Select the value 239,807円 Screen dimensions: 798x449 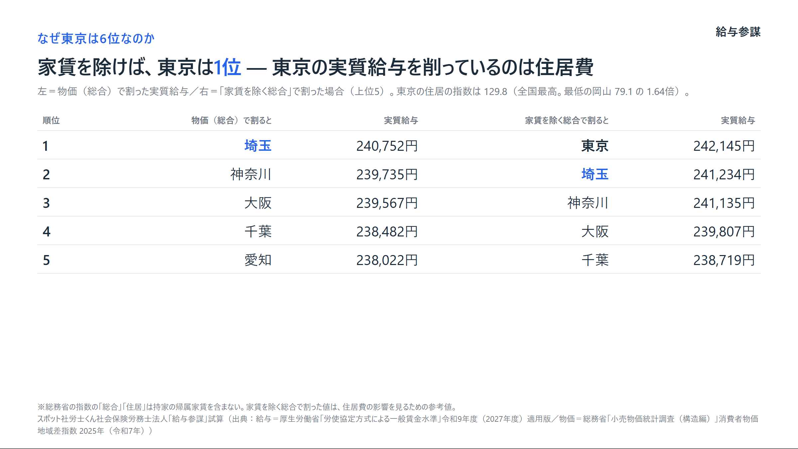click(x=724, y=231)
